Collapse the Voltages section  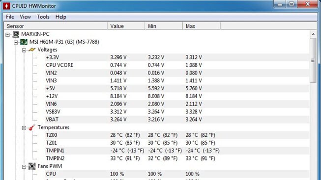[x=24, y=50]
